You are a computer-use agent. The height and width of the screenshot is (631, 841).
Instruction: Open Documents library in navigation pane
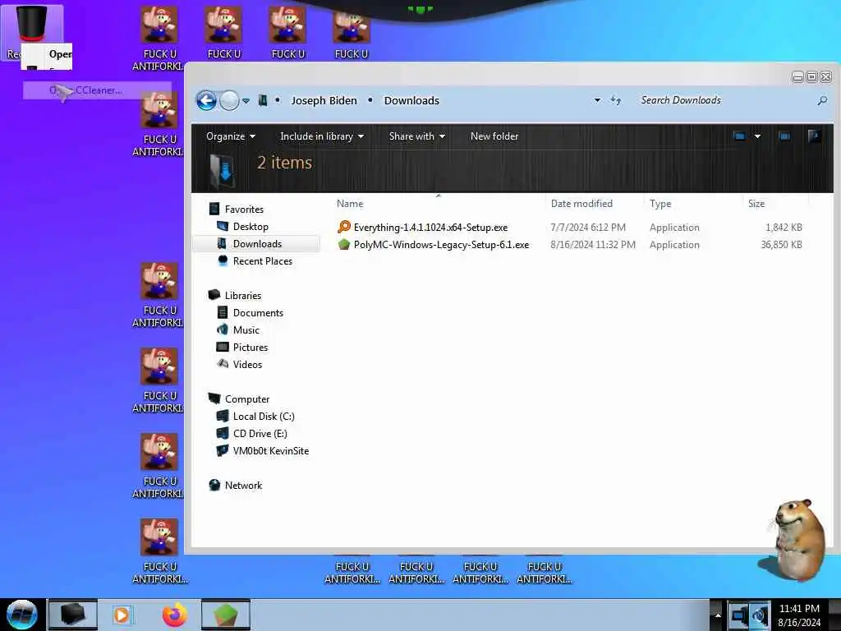click(258, 313)
